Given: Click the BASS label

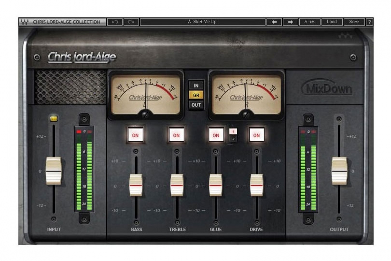Looking at the screenshot, I should click(x=137, y=229).
